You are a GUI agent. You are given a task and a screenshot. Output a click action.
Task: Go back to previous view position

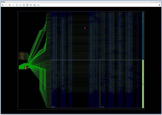pyautogui.click(x=3, y=5)
